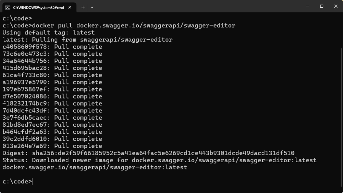Click layer c4058609f578 Pull complete line

(52, 47)
